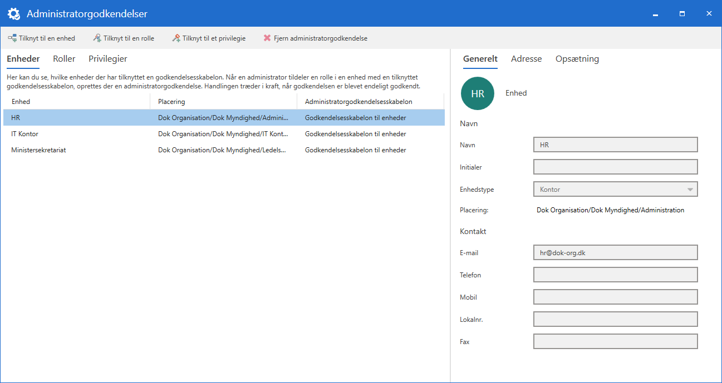Select the HR row in the unit list
The image size is (722, 383).
coord(224,118)
